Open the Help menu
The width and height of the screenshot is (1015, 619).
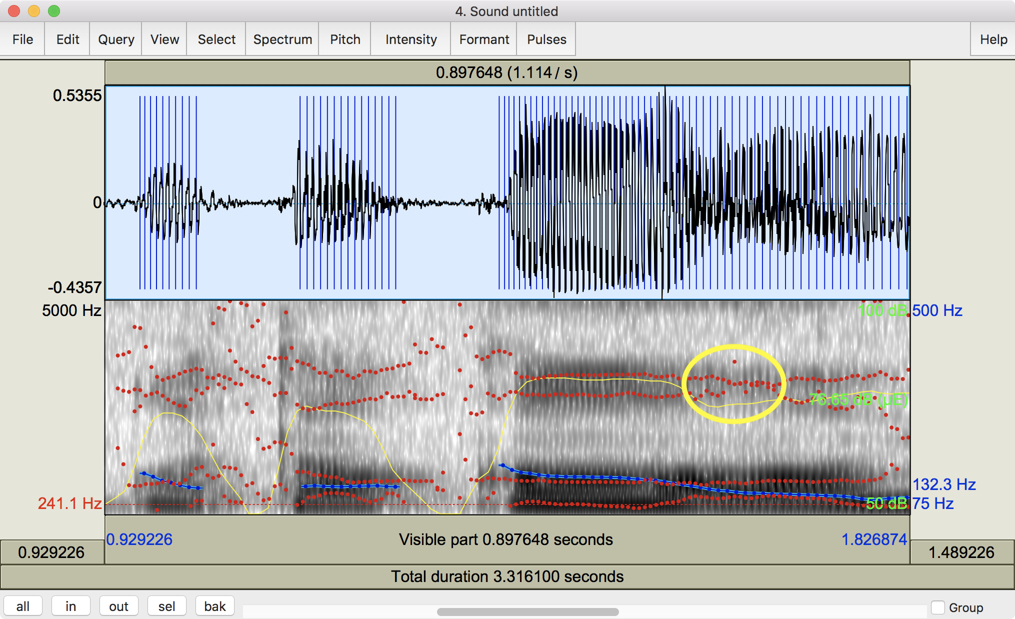(x=993, y=39)
